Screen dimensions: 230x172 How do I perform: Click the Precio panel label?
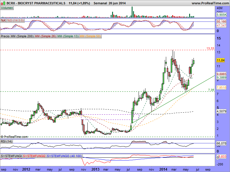tap(5, 36)
